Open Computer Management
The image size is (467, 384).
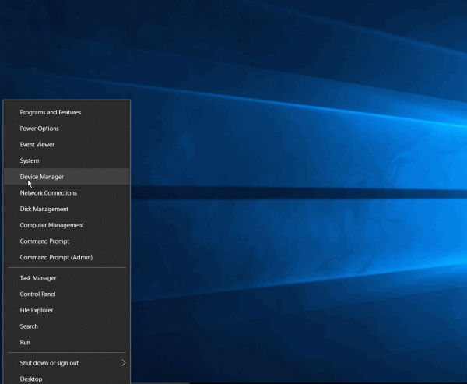pos(67,225)
